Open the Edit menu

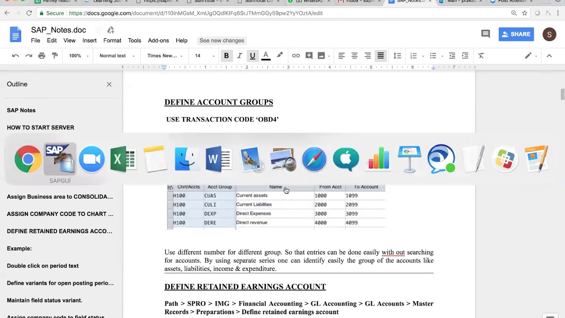click(52, 40)
